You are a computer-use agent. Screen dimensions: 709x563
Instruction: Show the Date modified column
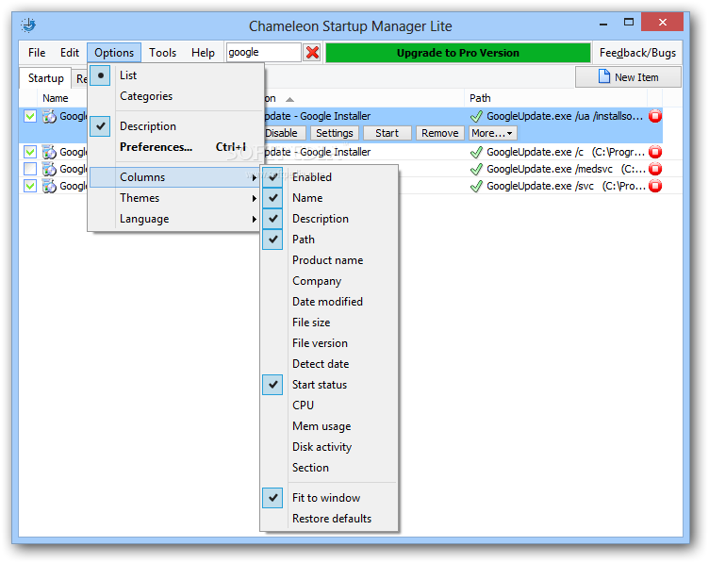tap(329, 302)
